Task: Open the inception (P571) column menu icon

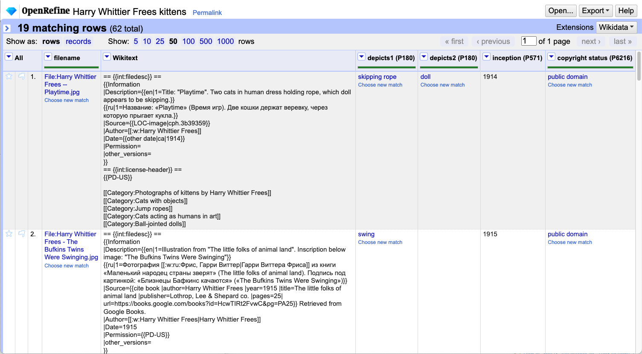Action: (x=486, y=56)
